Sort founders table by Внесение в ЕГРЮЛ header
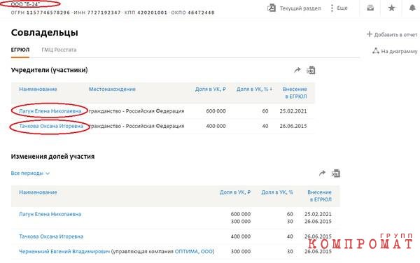420x263 pixels. pos(295,92)
